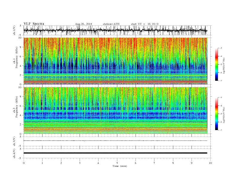
Task: Click the time axis tick label "10" under the x-axis
Action: pyautogui.click(x=210, y=163)
